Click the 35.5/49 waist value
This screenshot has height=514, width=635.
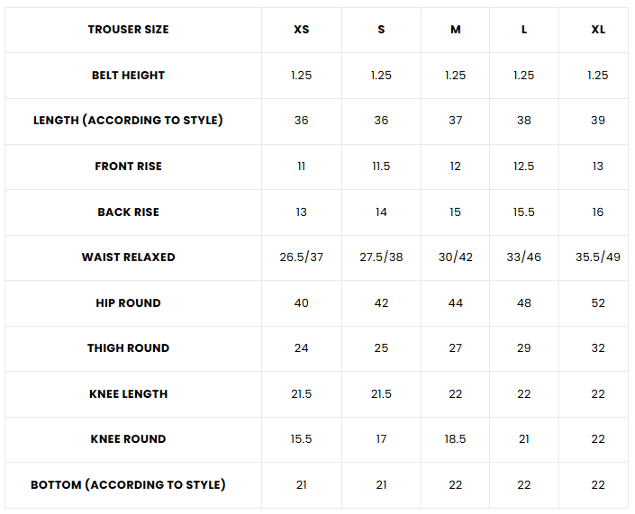598,257
